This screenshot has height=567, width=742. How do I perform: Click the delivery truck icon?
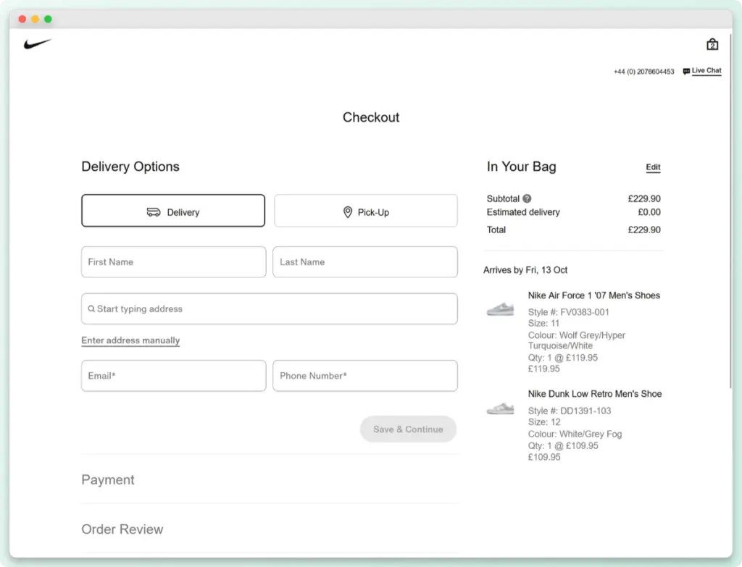click(x=151, y=211)
